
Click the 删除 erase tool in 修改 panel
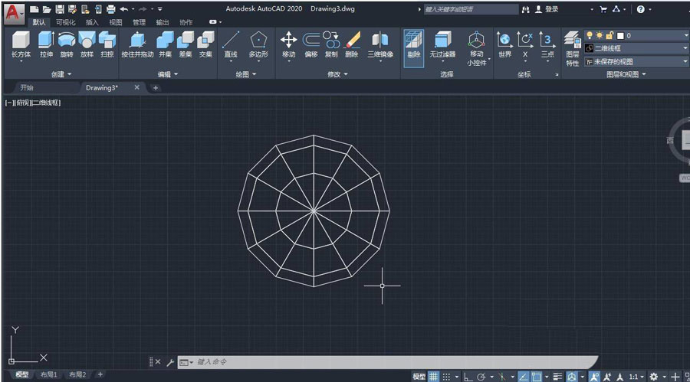click(352, 45)
